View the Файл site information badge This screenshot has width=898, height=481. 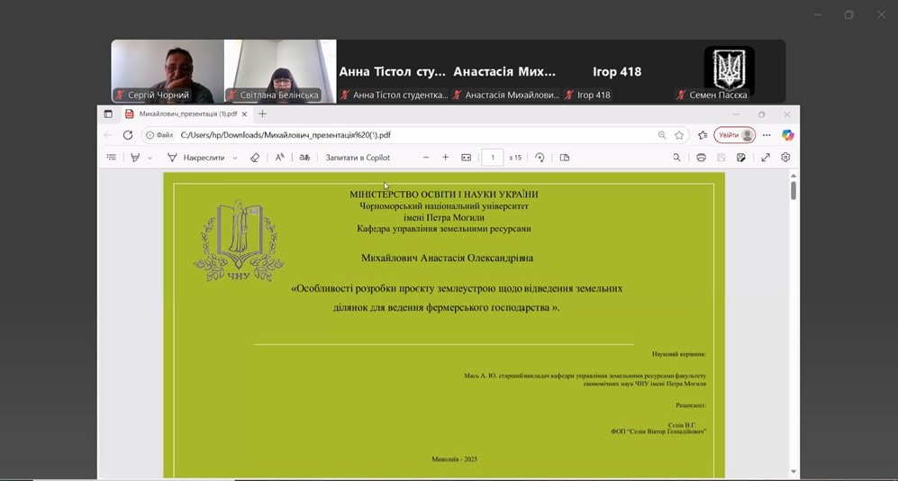pos(159,135)
